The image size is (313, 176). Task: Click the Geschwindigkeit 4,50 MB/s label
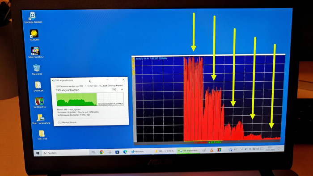[x=110, y=104]
